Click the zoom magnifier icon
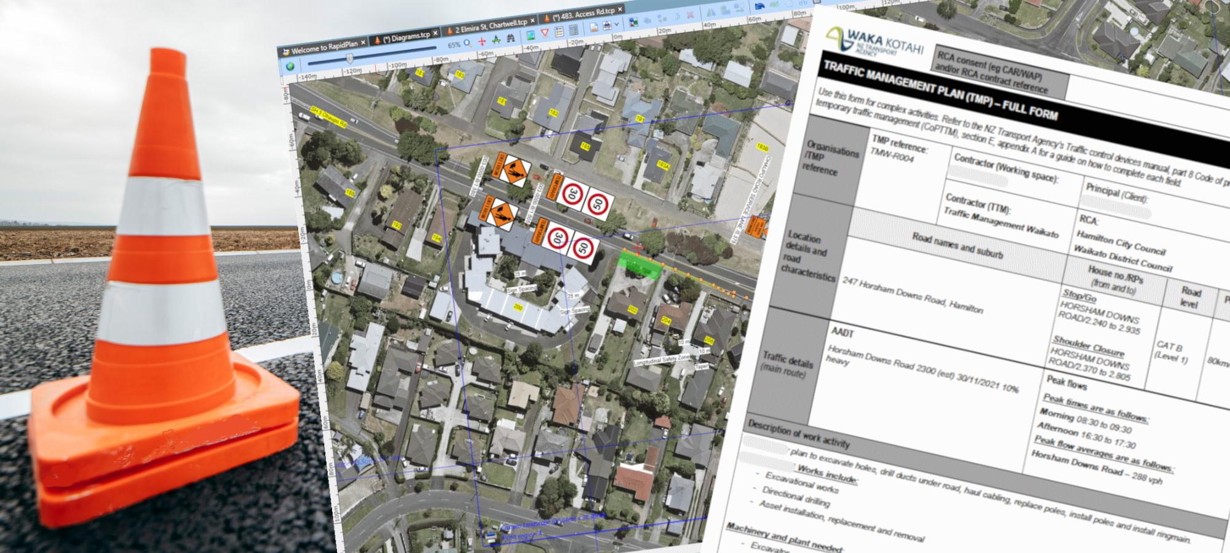The image size is (1230, 553). [x=466, y=41]
